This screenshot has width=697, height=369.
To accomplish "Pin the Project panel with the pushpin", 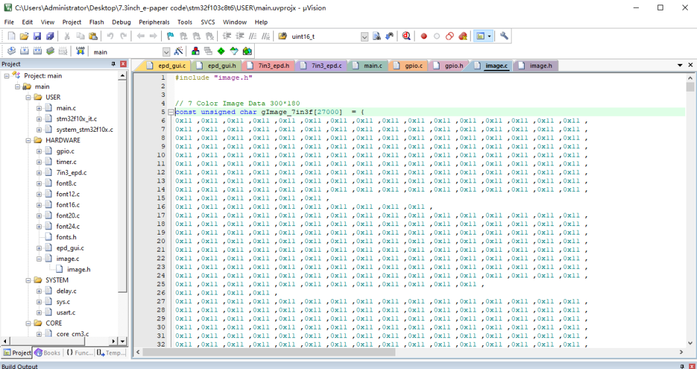I will (114, 64).
